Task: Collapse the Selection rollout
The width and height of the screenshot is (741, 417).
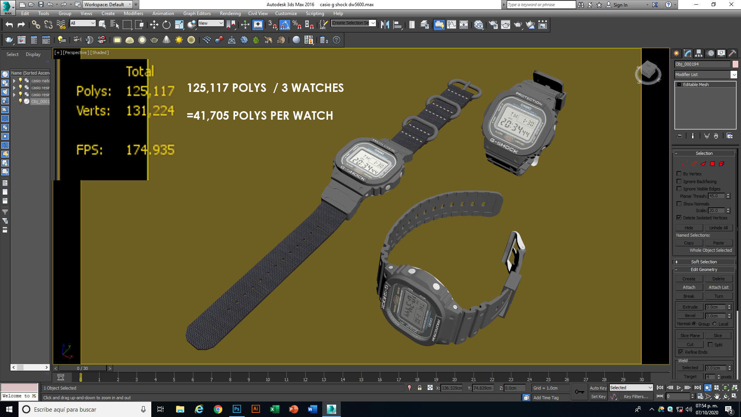Action: coord(704,153)
